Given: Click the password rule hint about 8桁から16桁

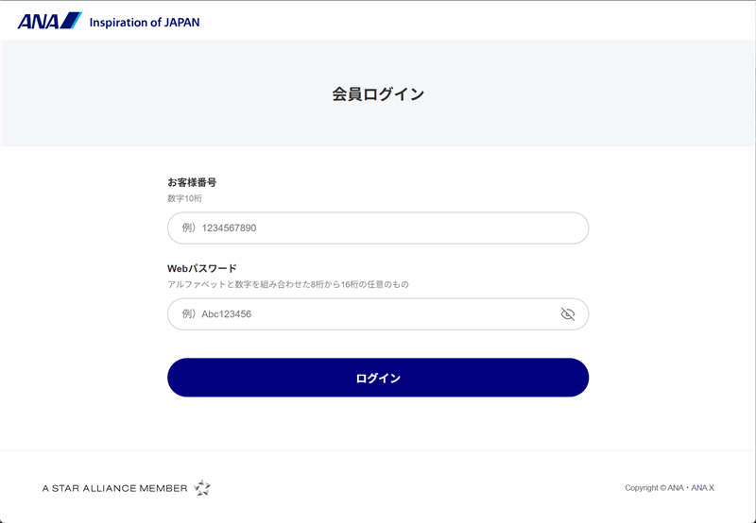Looking at the screenshot, I should click(288, 284).
